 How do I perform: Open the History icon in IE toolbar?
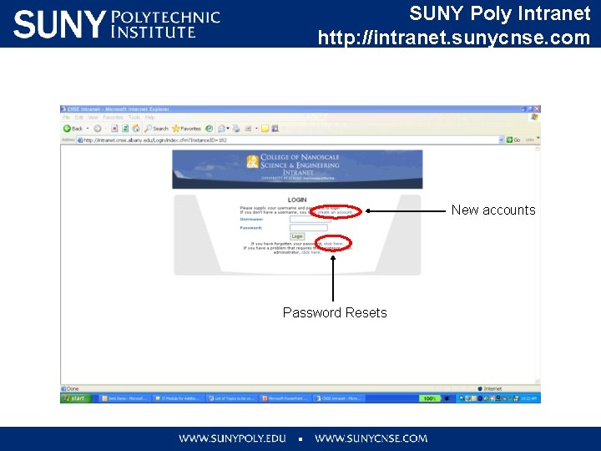[x=209, y=129]
